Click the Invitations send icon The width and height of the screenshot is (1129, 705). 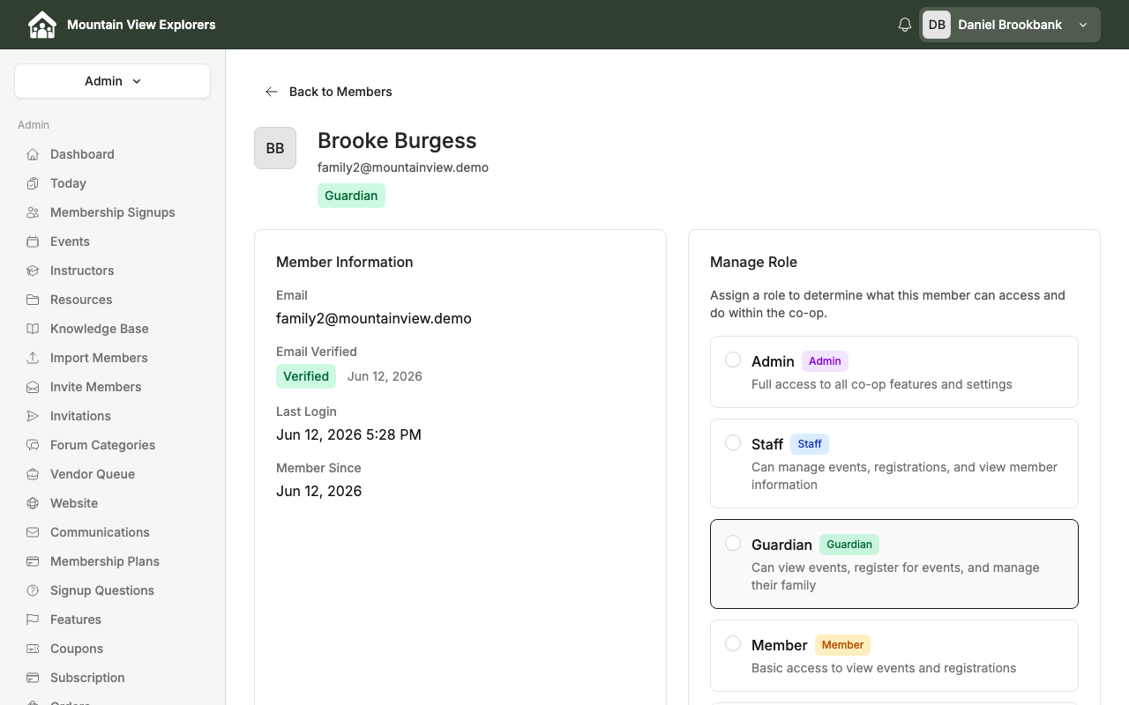pyautogui.click(x=33, y=416)
